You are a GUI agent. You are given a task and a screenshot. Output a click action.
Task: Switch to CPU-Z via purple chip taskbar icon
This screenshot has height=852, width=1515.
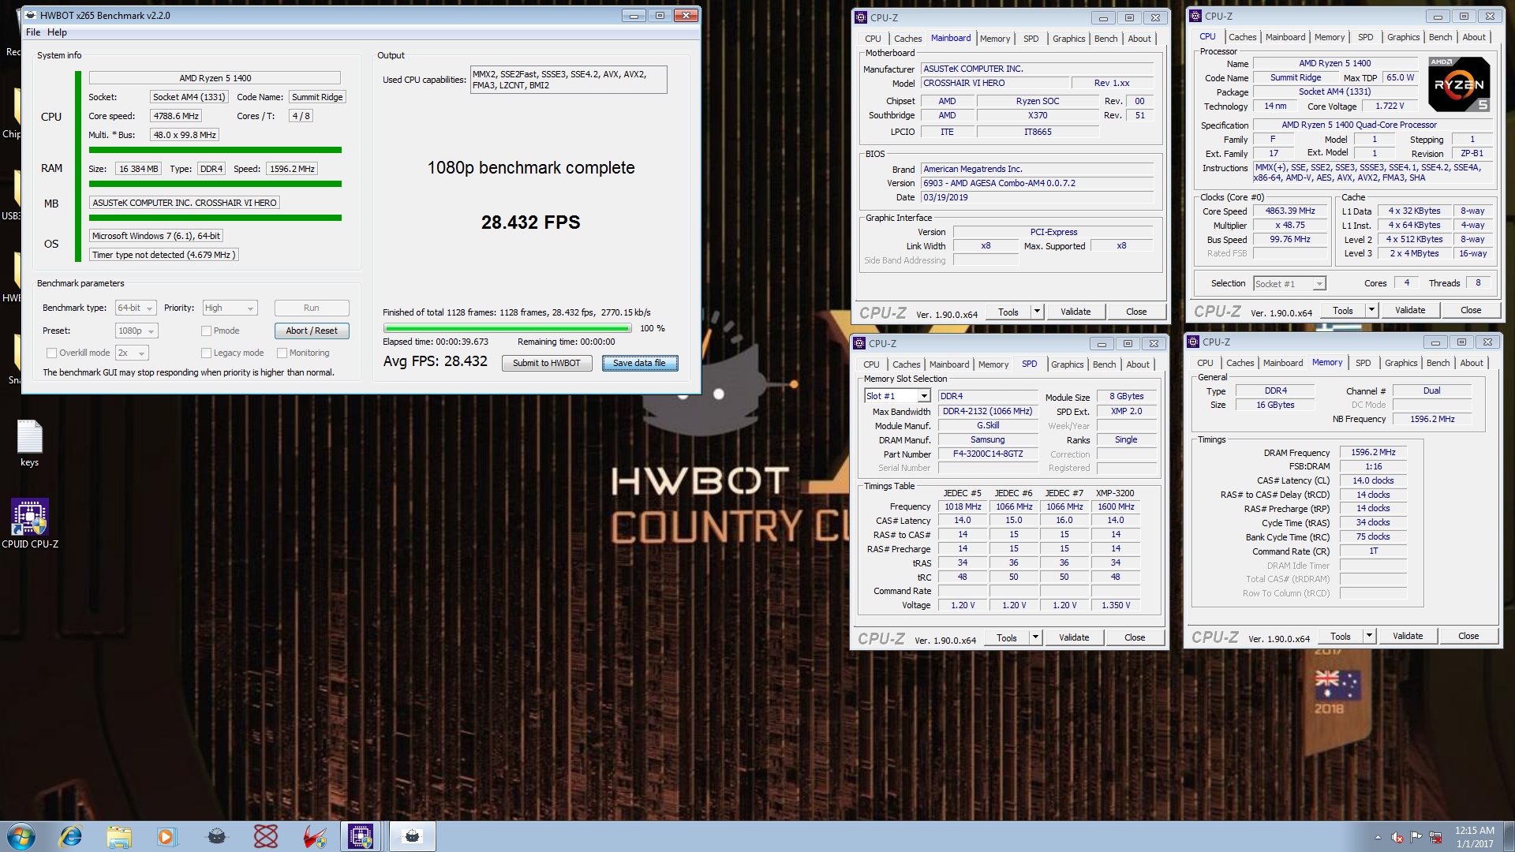coord(361,836)
